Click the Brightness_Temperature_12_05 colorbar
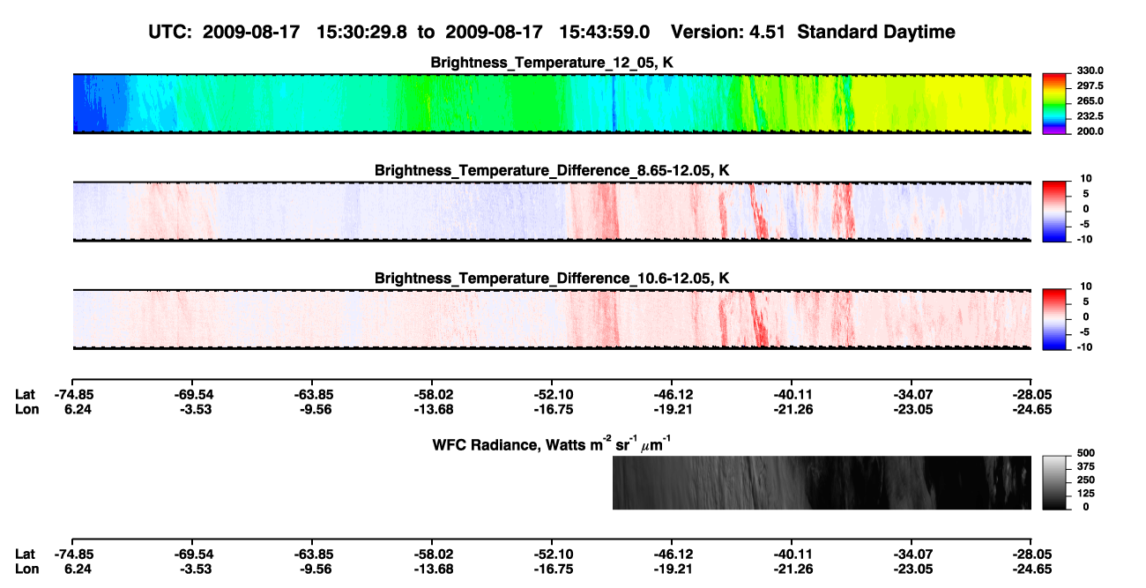This screenshot has width=1146, height=588. tap(1054, 102)
